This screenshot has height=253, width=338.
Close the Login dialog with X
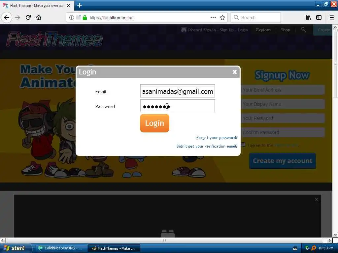coord(235,72)
